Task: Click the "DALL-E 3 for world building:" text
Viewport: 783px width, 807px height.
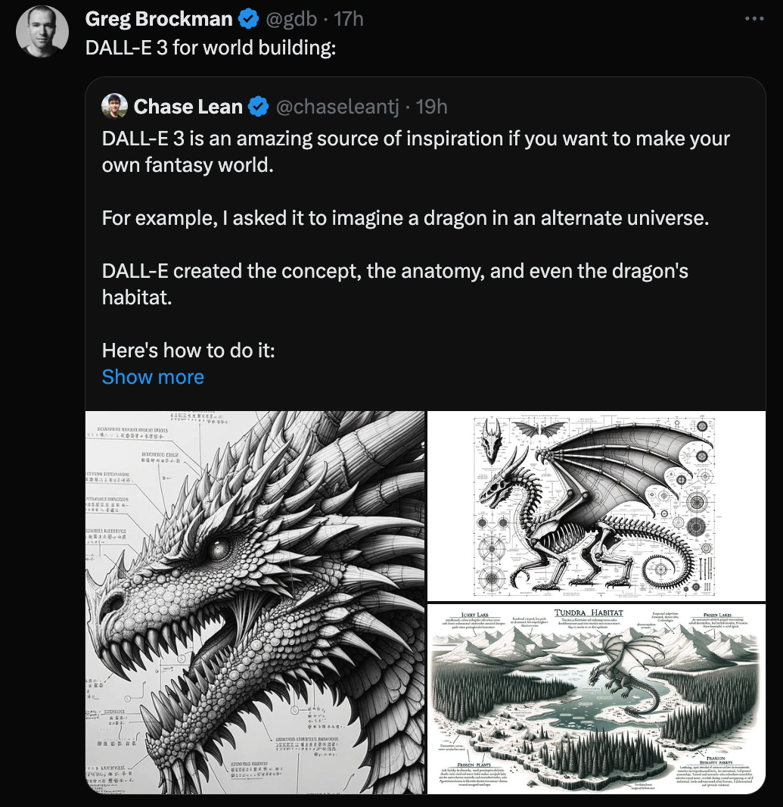Action: click(x=210, y=48)
